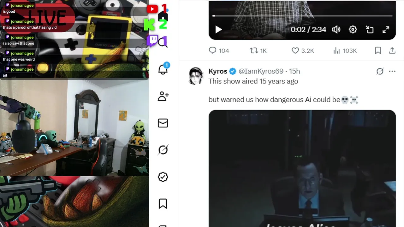
Task: Bookmark the post above Kyros tweet
Action: [378, 50]
